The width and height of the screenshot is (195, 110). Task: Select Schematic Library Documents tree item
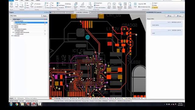(22, 32)
